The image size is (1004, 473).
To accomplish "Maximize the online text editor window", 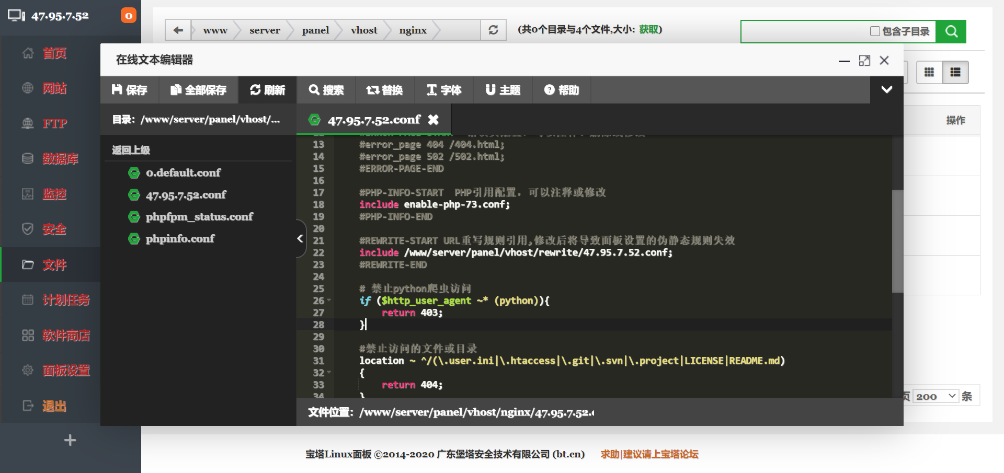I will [x=864, y=61].
